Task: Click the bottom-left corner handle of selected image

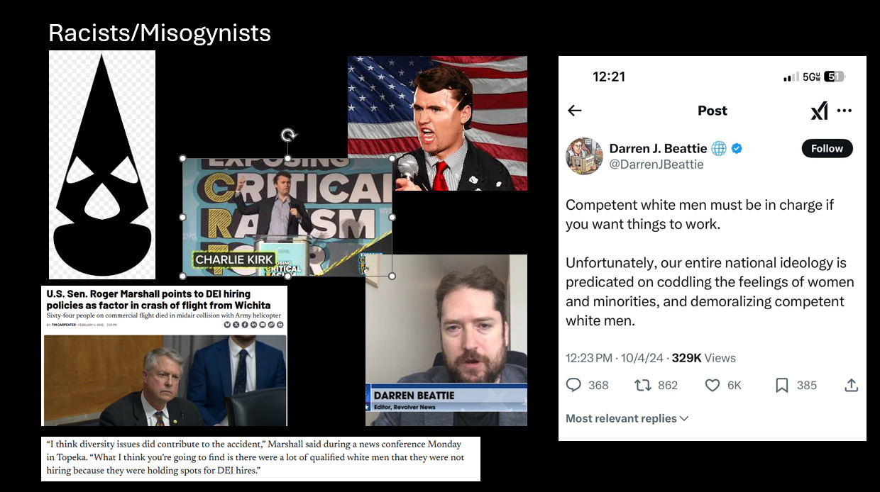Action: pyautogui.click(x=182, y=276)
